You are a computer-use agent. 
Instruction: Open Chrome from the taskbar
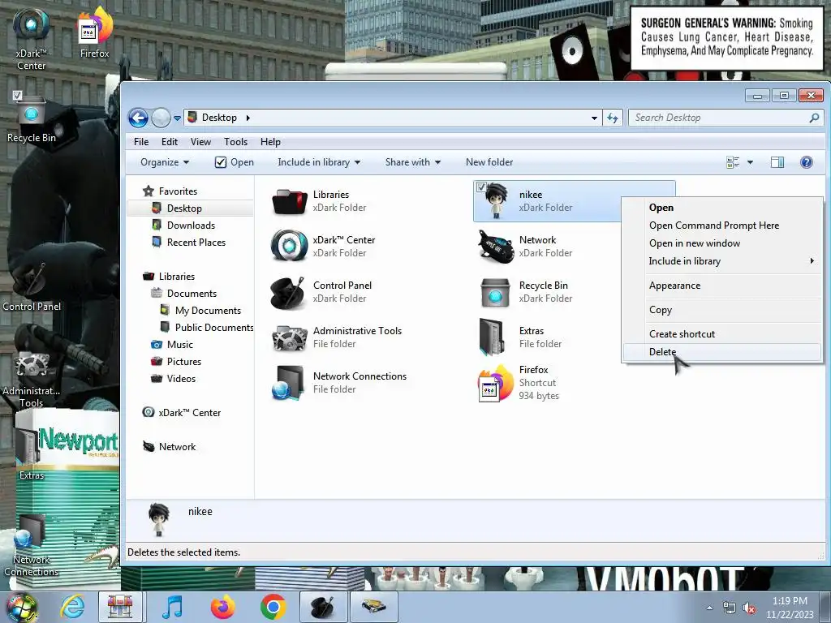tap(273, 607)
